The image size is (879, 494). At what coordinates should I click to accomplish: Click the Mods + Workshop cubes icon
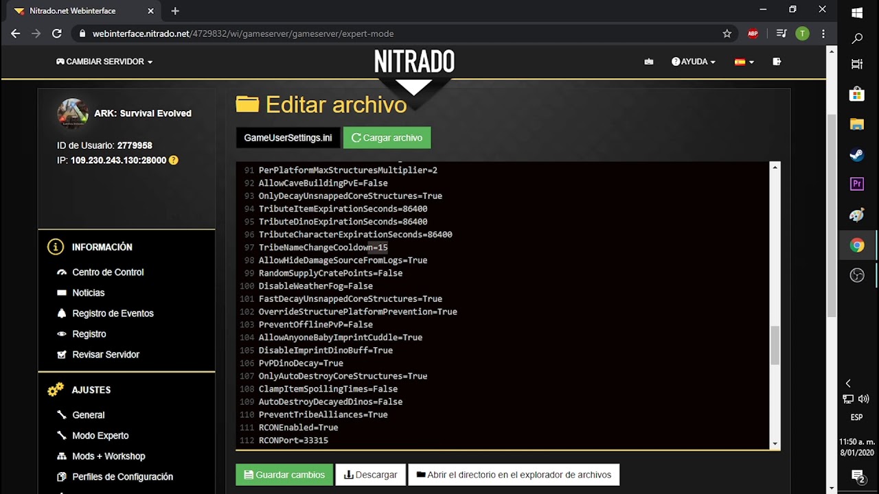[x=61, y=456]
